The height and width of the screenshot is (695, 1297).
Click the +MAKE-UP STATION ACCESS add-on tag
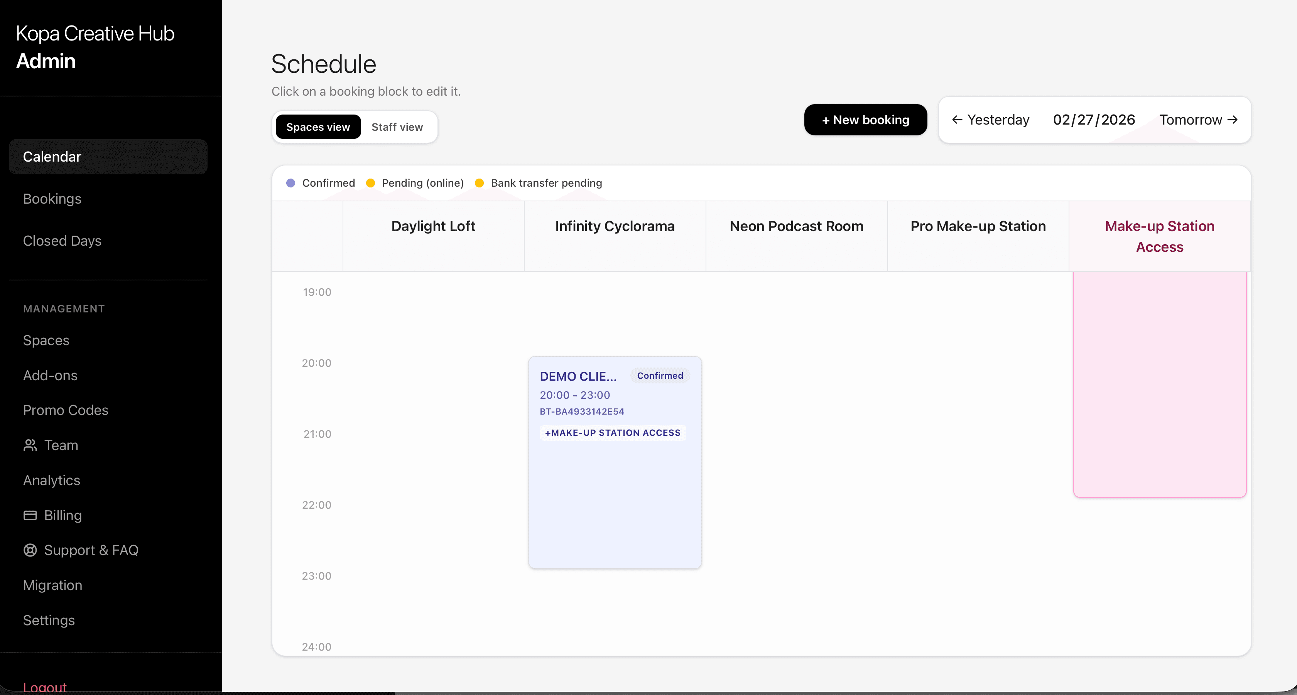(612, 433)
